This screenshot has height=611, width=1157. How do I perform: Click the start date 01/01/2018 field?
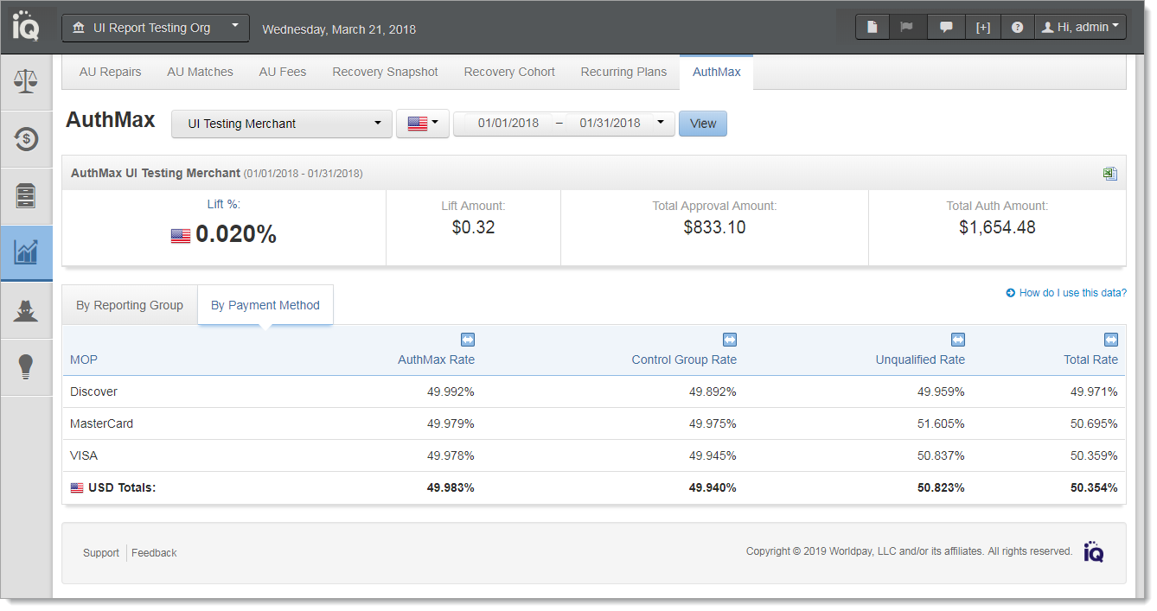click(x=508, y=124)
